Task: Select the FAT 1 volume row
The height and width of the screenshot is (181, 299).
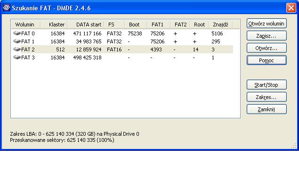Action: pos(122,41)
